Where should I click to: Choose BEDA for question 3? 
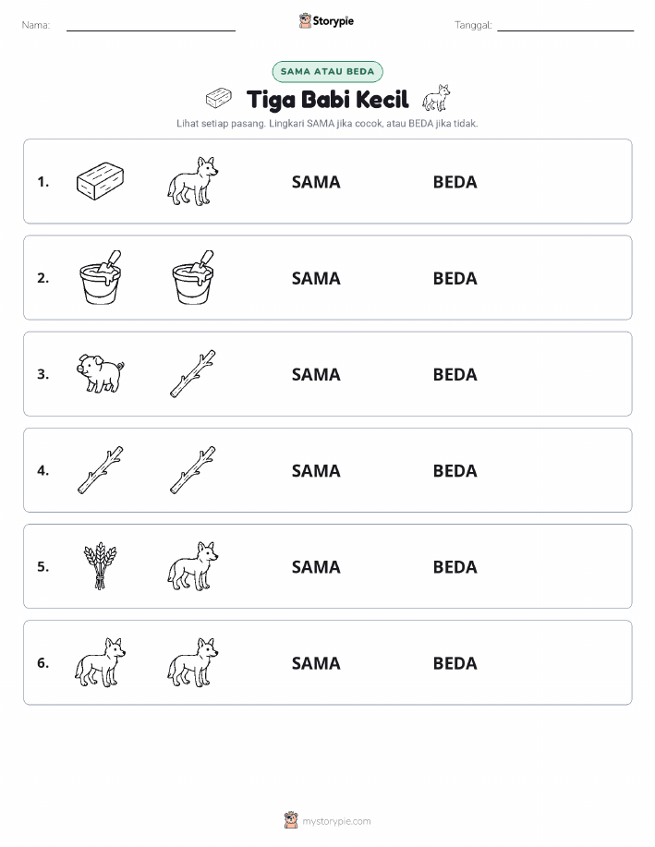455,375
